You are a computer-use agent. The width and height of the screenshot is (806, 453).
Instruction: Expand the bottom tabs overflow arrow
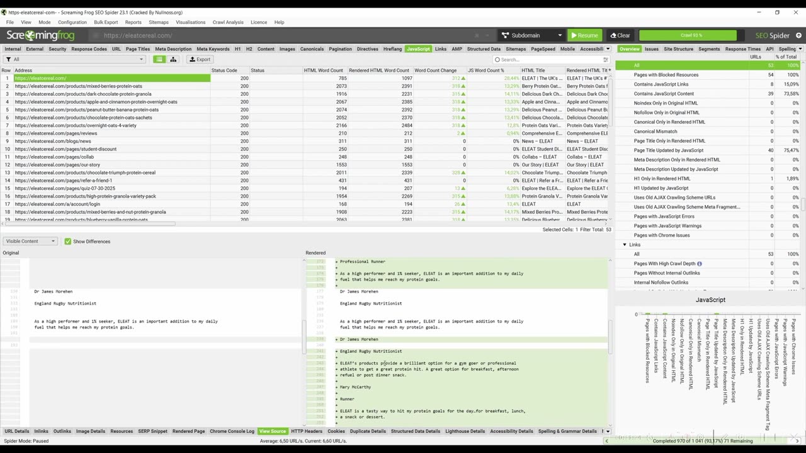click(x=603, y=431)
